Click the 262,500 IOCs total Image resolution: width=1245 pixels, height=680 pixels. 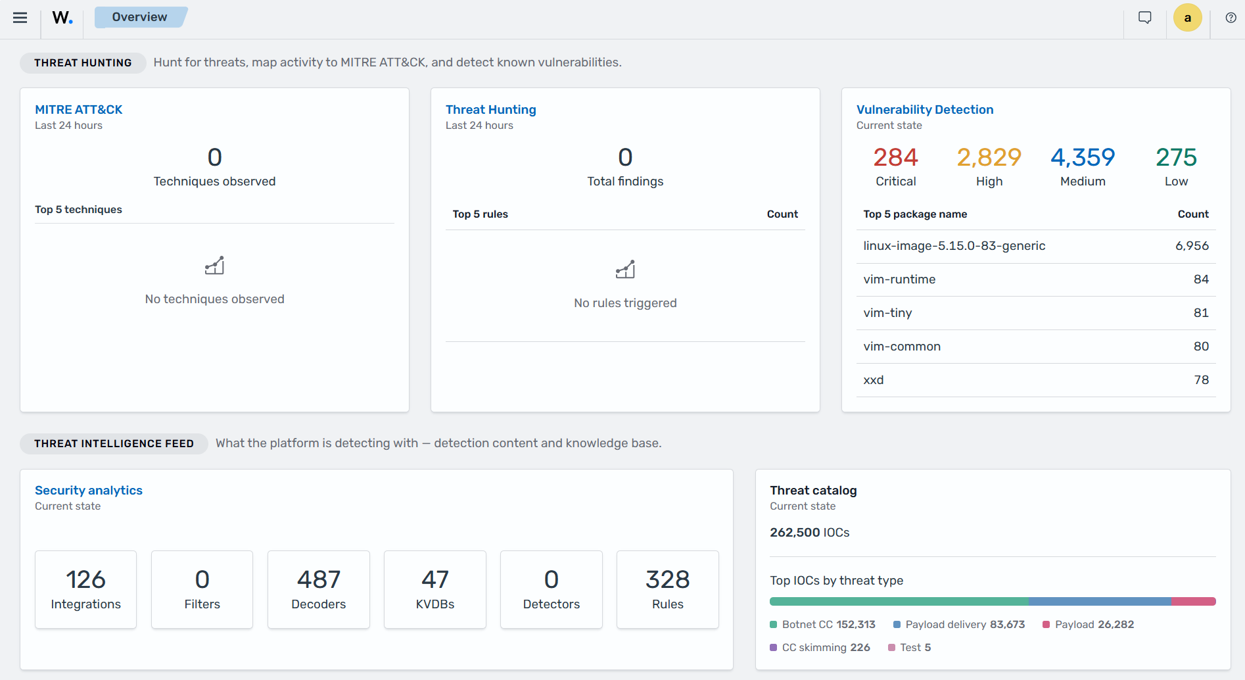click(x=810, y=533)
